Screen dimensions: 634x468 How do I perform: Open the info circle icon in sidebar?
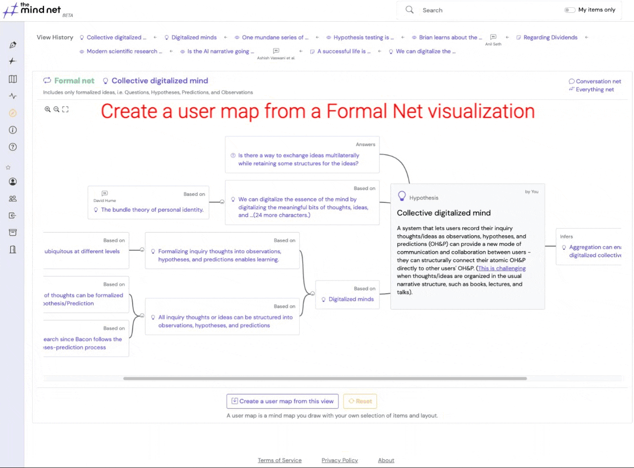point(13,130)
